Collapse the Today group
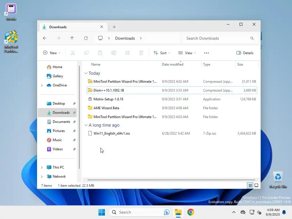Screen dimensions: 292x219 pyautogui.click(x=86, y=73)
